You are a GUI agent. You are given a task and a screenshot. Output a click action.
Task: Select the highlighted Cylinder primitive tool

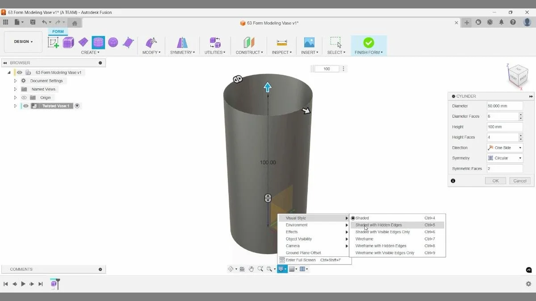point(98,42)
